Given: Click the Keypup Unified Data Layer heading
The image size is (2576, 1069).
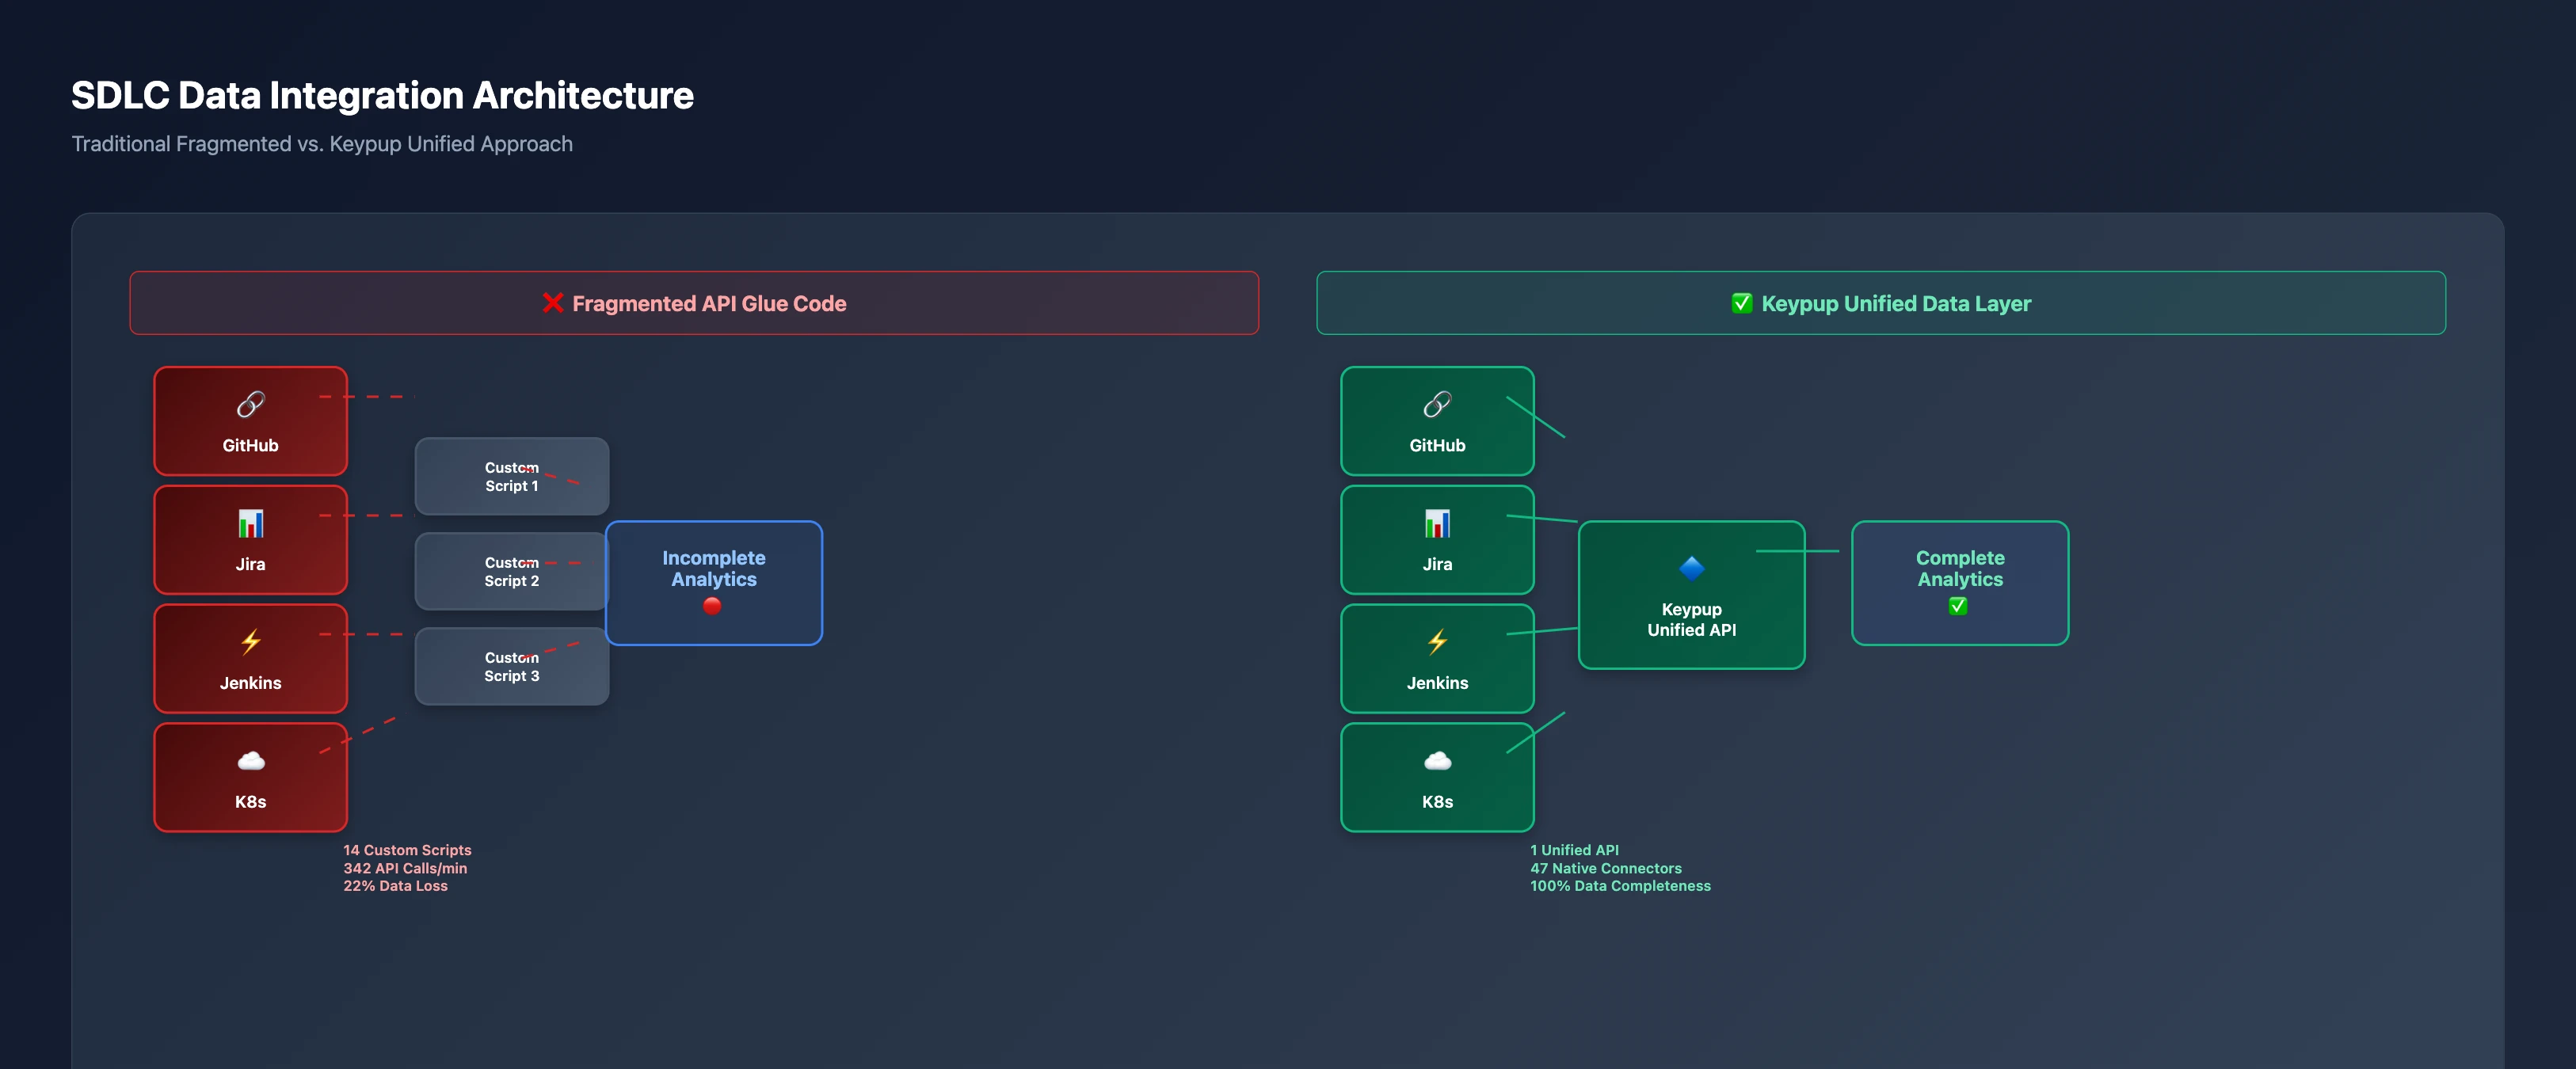Looking at the screenshot, I should click(1896, 303).
